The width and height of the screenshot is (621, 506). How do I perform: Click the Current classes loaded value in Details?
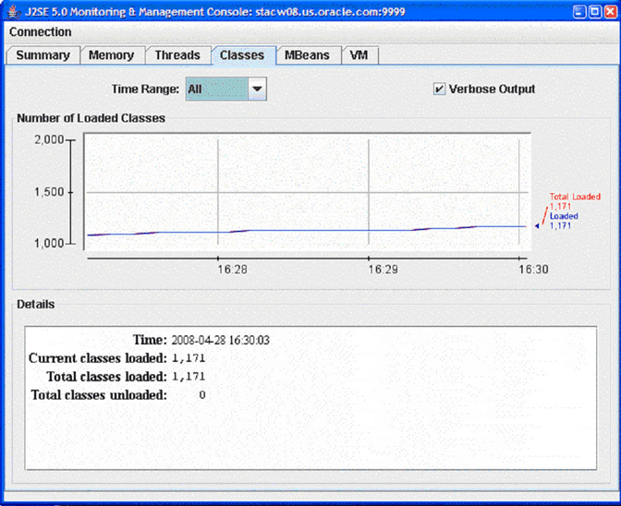tap(188, 358)
